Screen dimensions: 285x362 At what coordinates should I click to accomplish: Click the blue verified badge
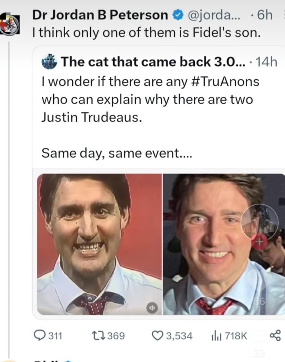click(177, 15)
